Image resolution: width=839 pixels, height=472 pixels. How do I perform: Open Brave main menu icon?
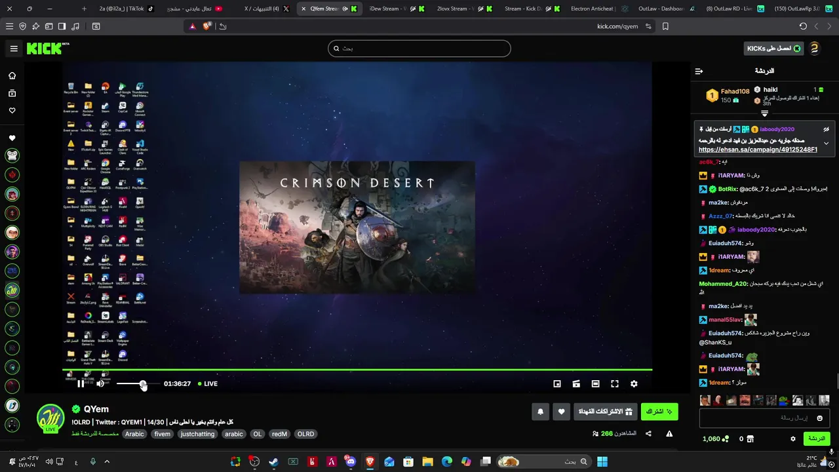point(9,26)
